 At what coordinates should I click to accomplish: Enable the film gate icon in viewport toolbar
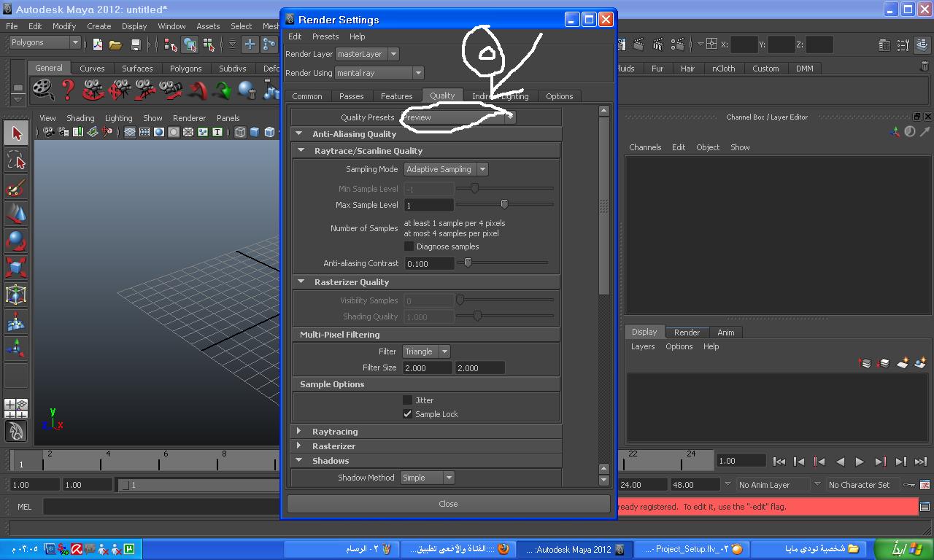(144, 132)
